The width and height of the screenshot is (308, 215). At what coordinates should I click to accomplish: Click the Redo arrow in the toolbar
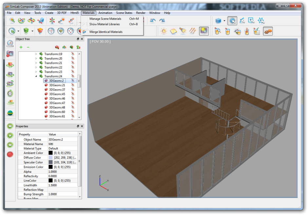[x=162, y=21]
